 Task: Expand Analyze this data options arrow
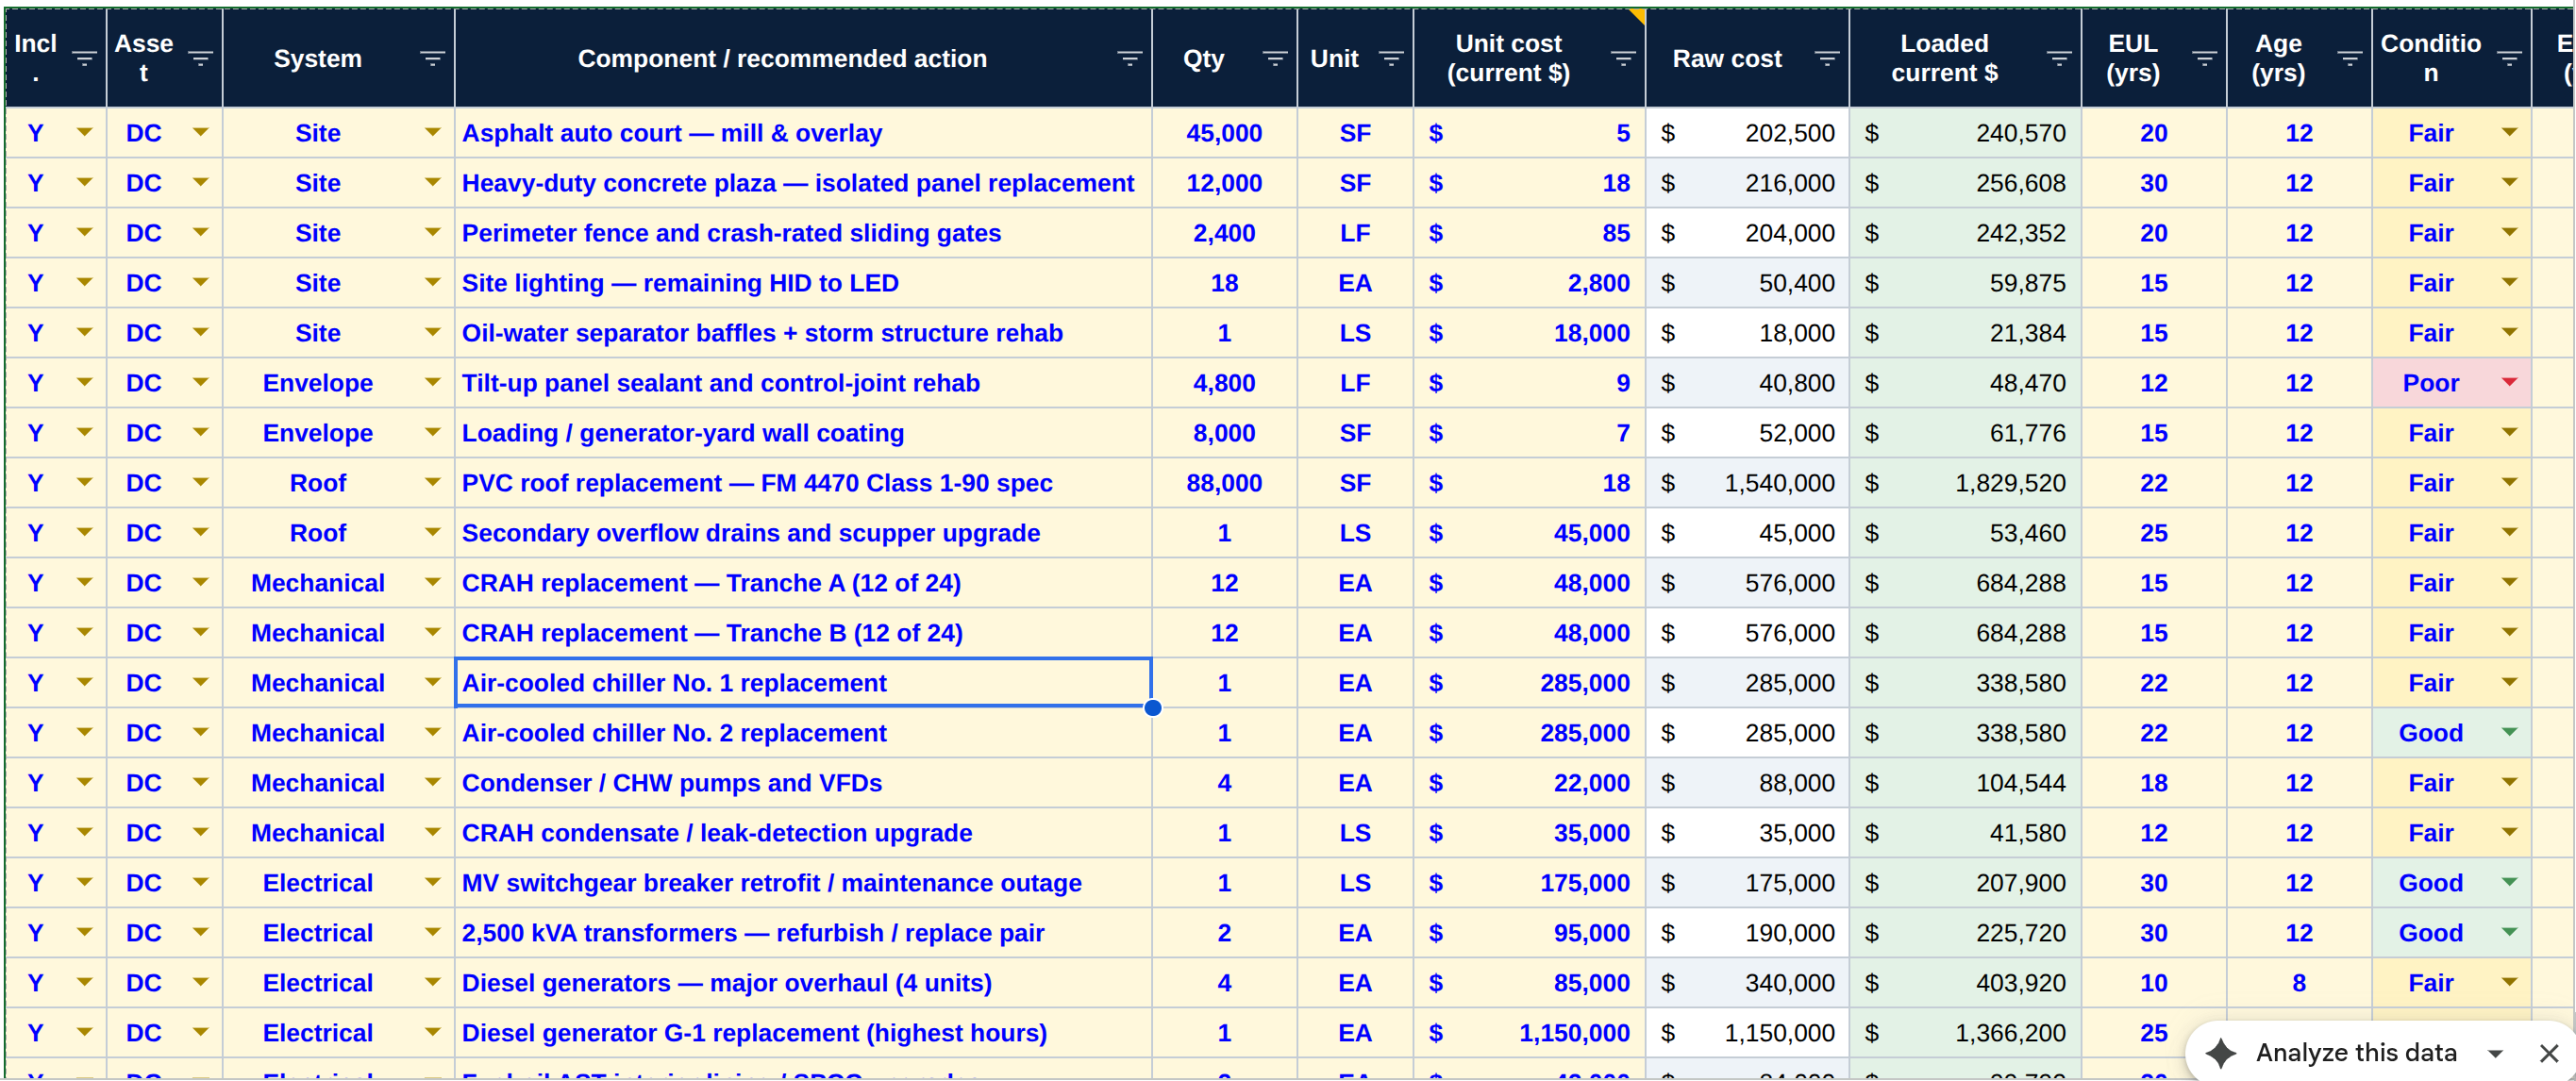[2494, 1053]
